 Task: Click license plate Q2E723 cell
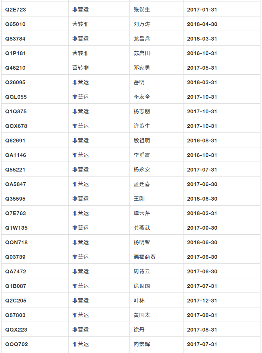click(16, 10)
